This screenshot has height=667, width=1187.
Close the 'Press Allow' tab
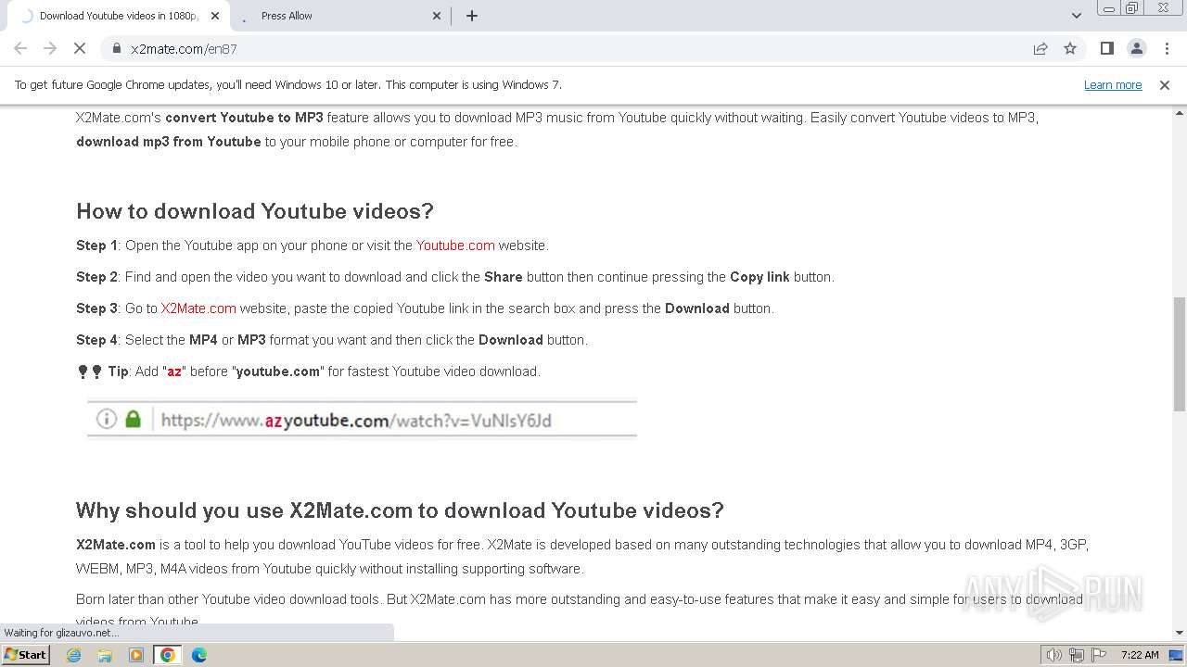pos(438,16)
